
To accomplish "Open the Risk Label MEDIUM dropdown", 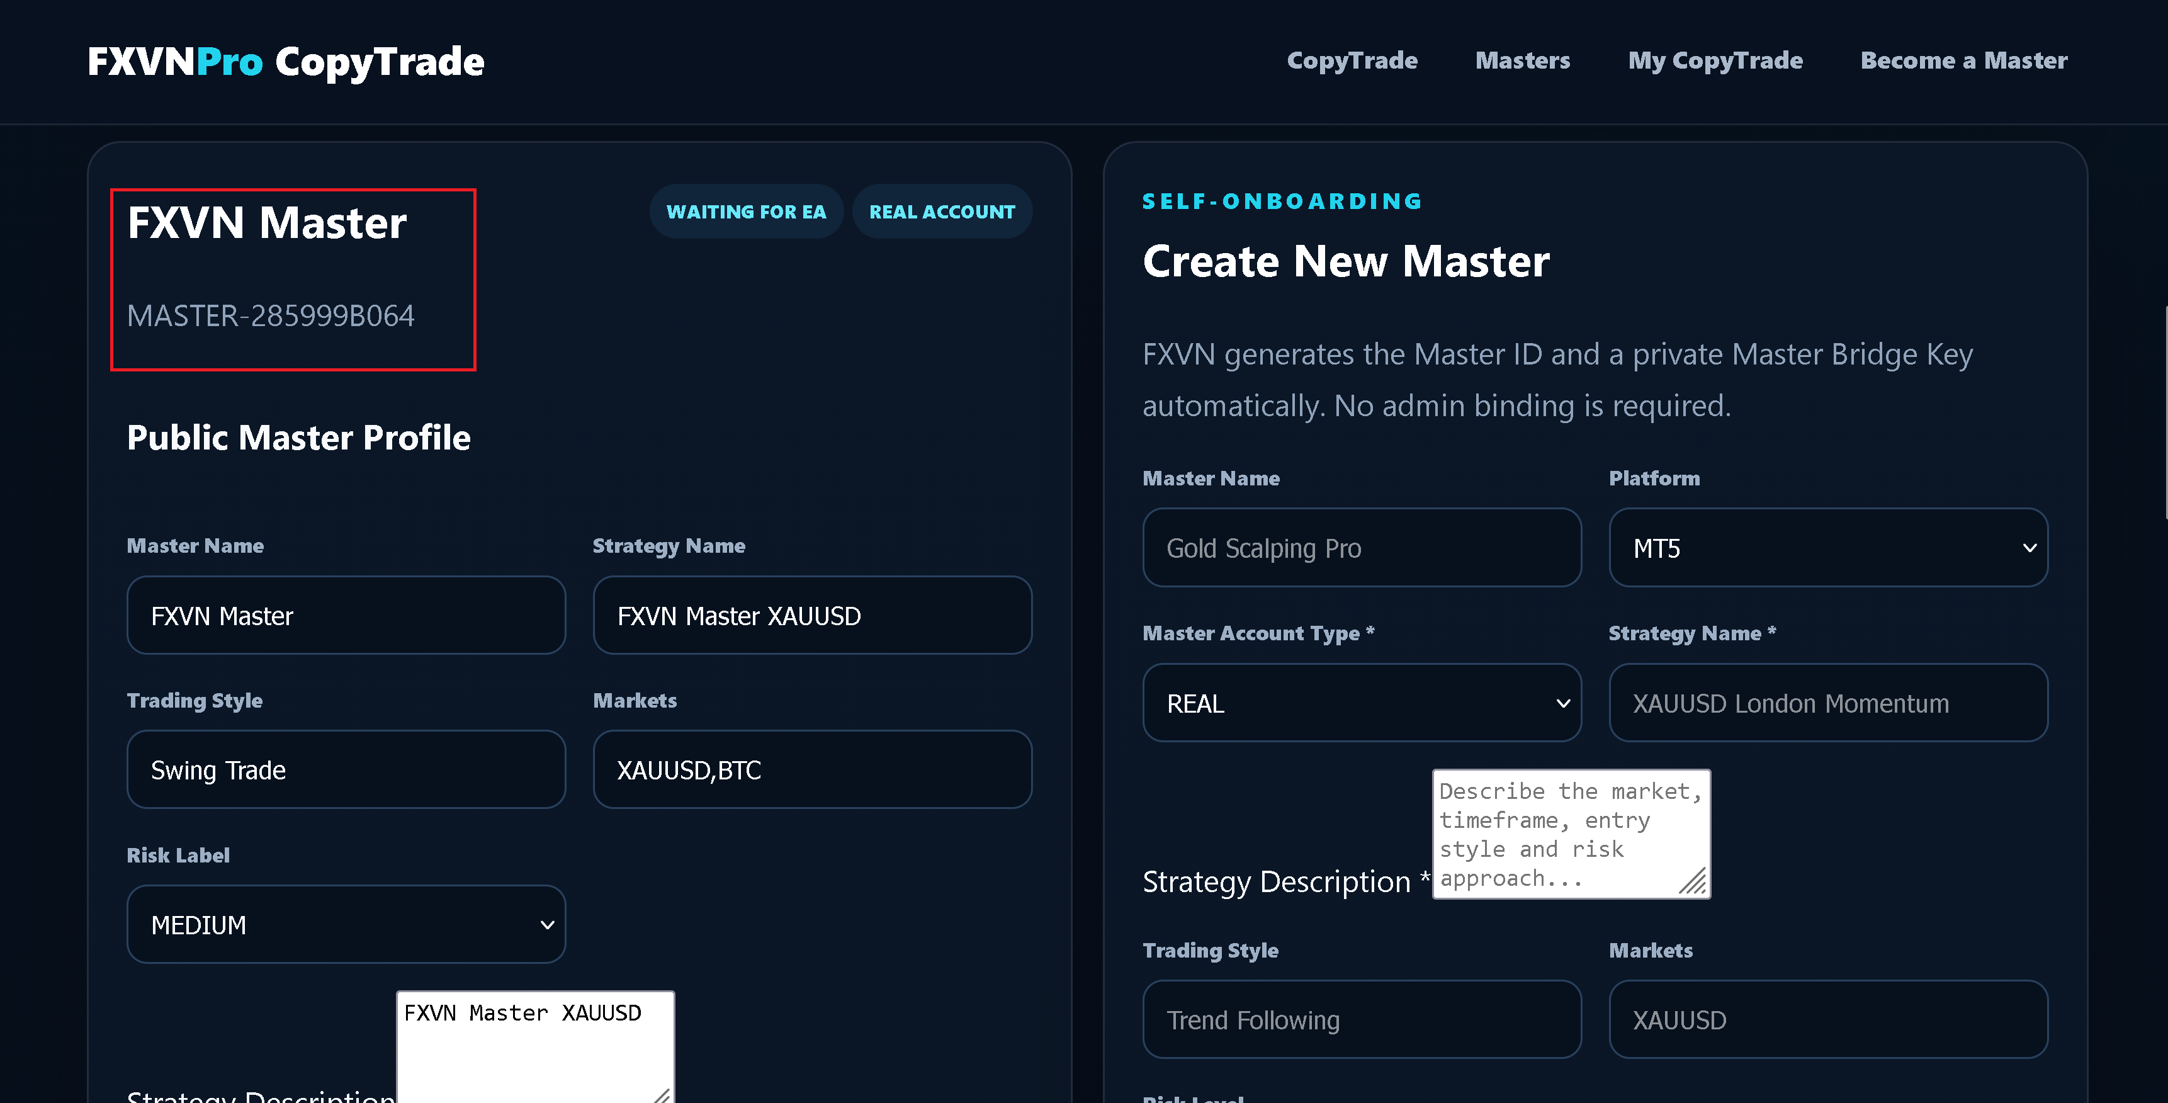I will click(346, 924).
